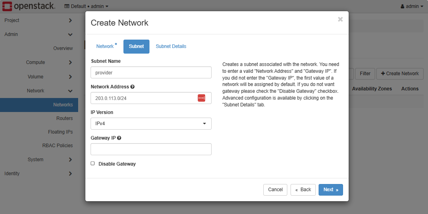Switch to the Network tab

pos(105,46)
